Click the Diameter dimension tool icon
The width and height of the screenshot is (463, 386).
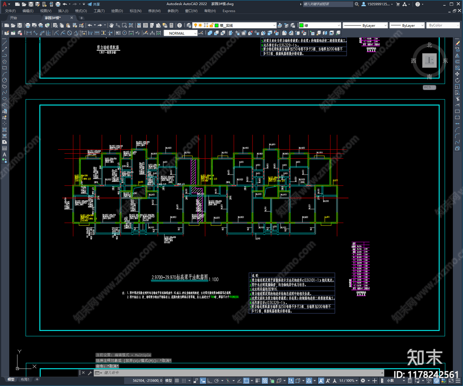69,33
